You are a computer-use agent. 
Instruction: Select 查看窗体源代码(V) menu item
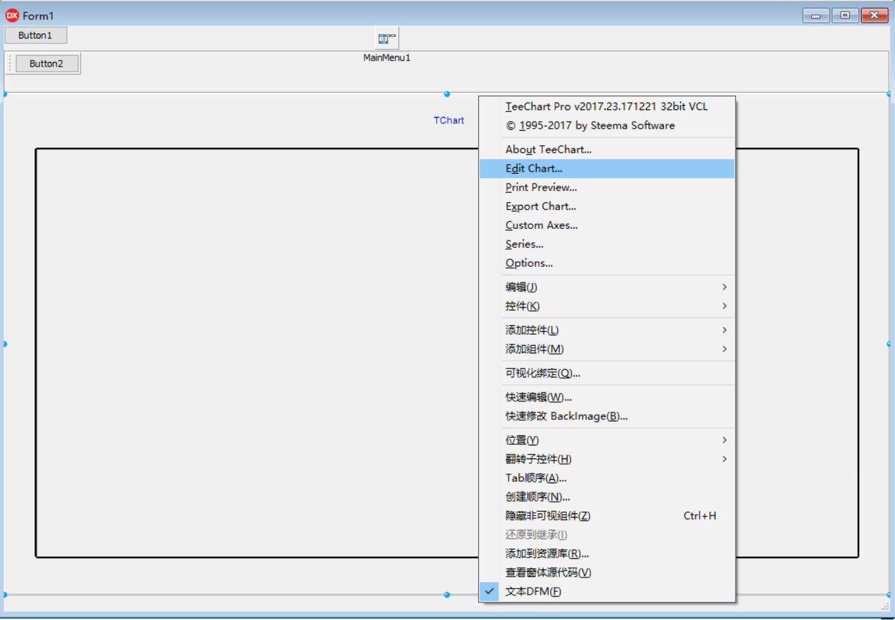[x=607, y=573]
